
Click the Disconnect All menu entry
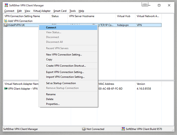point(68,42)
